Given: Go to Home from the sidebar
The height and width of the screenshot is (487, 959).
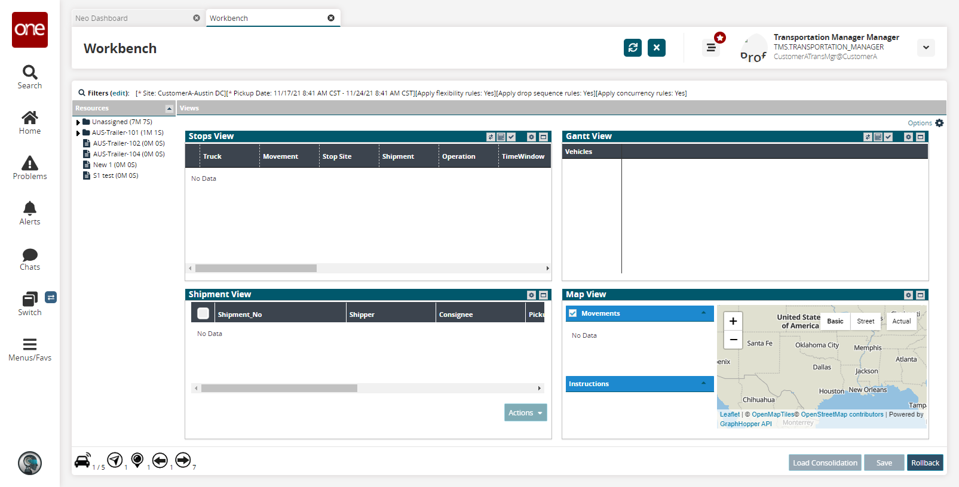Looking at the screenshot, I should tap(30, 122).
